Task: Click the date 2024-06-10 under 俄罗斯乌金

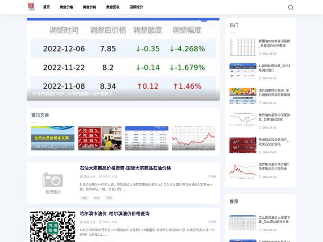Action: (x=270, y=177)
